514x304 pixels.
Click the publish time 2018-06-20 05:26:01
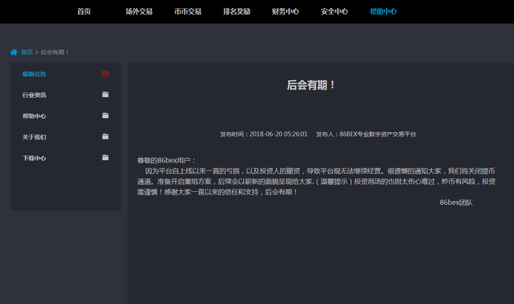(x=278, y=134)
